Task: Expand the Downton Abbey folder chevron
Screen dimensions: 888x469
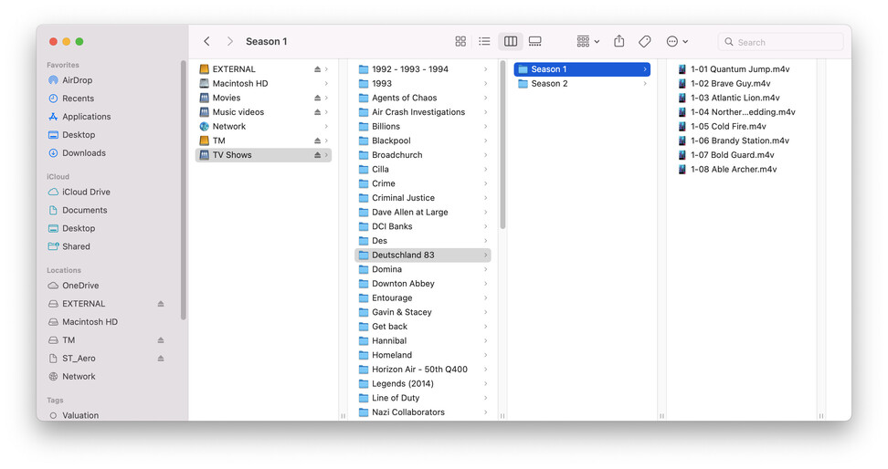Action: (x=485, y=284)
